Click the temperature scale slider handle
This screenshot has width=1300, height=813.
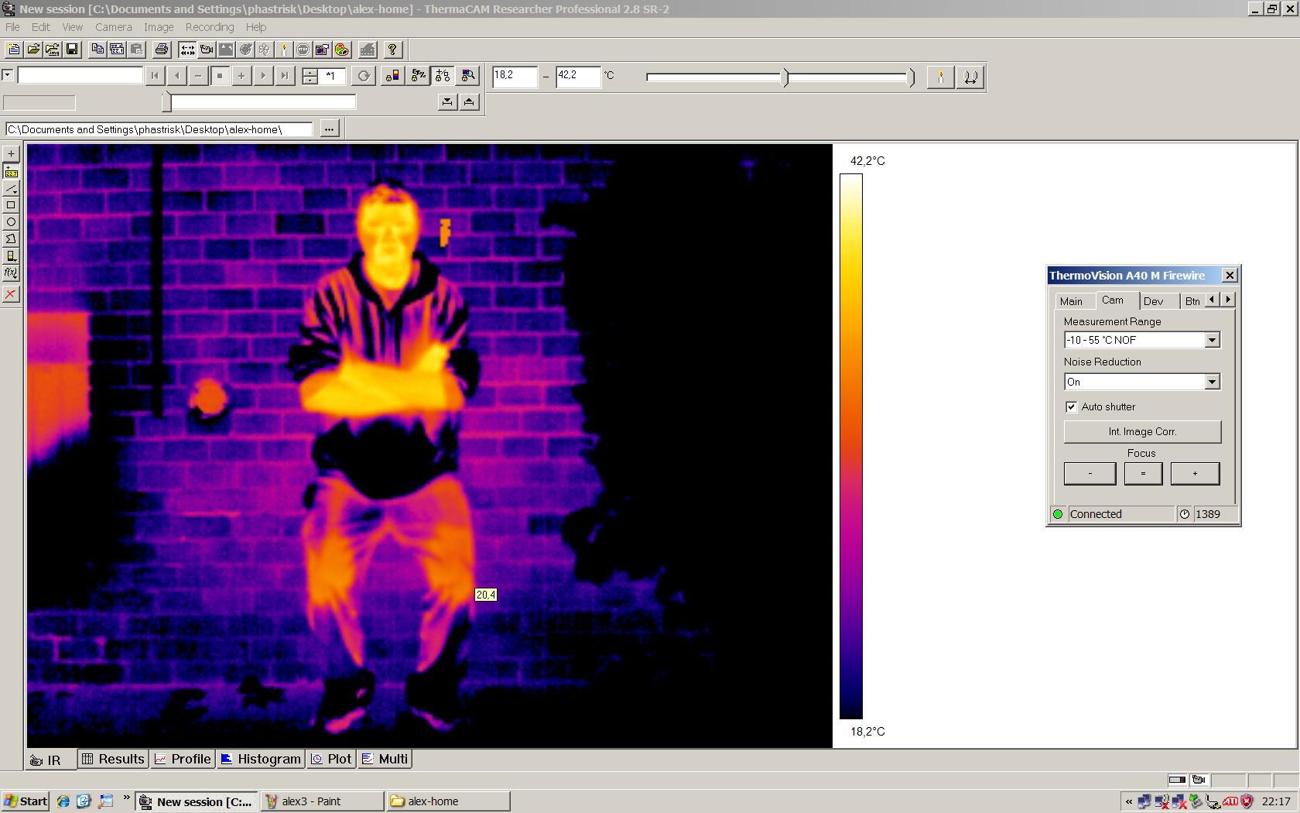coord(785,77)
